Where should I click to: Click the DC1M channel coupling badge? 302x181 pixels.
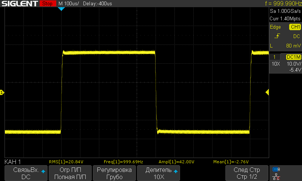[294, 57]
